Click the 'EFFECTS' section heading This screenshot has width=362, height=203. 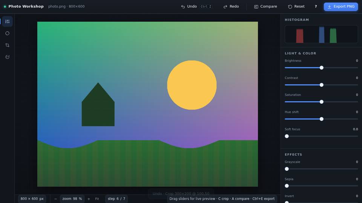(x=293, y=155)
